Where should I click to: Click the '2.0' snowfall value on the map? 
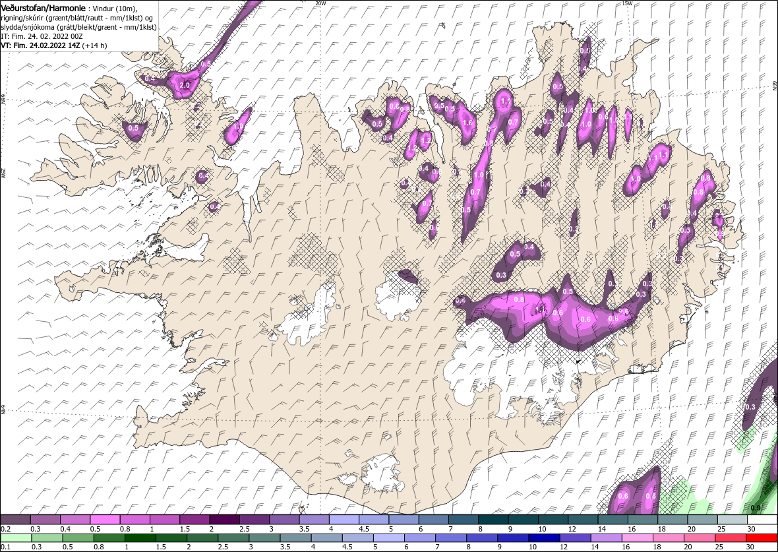(185, 85)
